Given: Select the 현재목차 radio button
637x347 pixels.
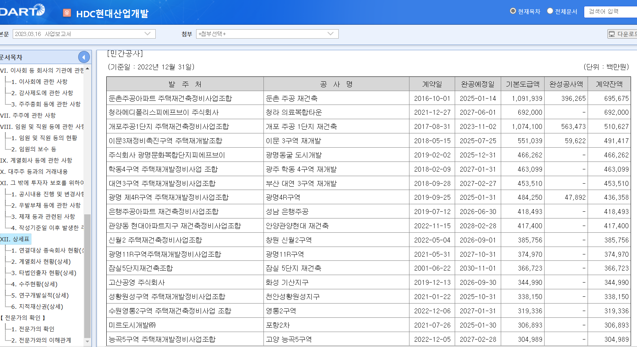Looking at the screenshot, I should coord(513,11).
